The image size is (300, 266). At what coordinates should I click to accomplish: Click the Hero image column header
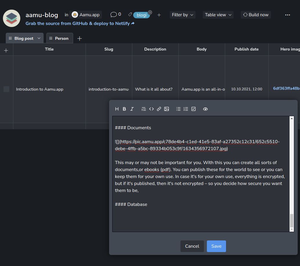tap(284, 49)
